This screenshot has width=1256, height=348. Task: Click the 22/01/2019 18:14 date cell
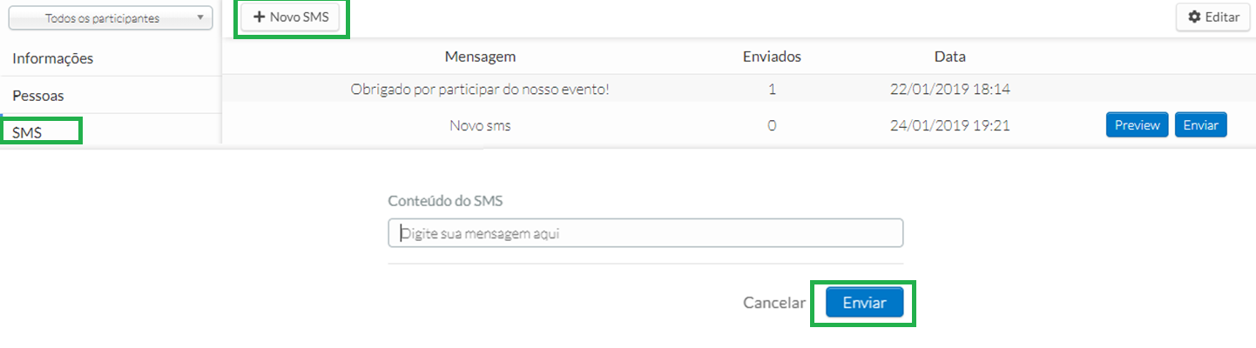949,89
